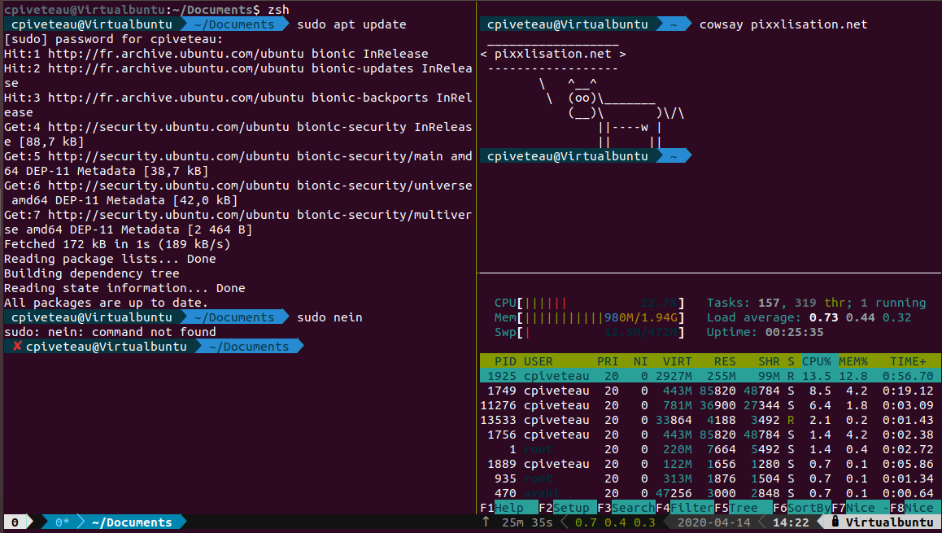The height and width of the screenshot is (533, 942).
Task: Select process 11276 row in htop
Action: pyautogui.click(x=708, y=405)
